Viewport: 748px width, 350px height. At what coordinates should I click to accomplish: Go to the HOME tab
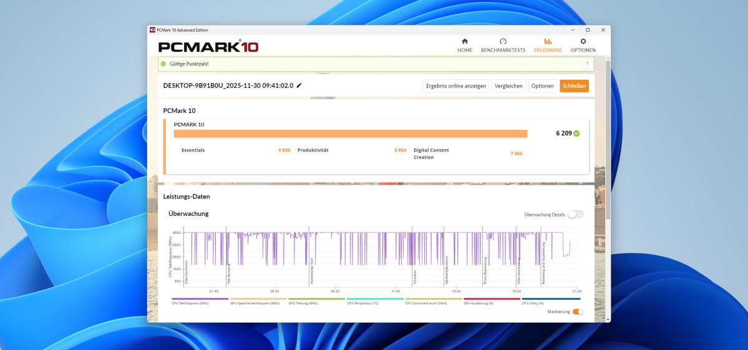465,45
